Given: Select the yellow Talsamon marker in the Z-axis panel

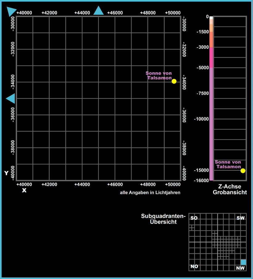Looking at the screenshot, I should tap(243, 171).
